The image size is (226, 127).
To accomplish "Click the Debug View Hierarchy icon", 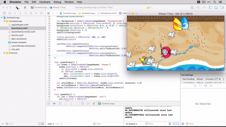I will 83,103.
